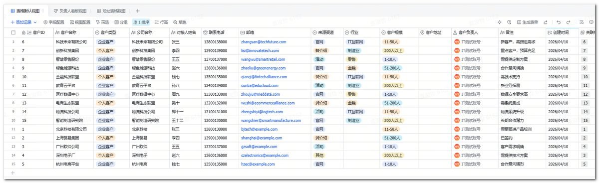599x183 pixels.
Task: Open the 字段配置 field settings
Action: [54, 22]
